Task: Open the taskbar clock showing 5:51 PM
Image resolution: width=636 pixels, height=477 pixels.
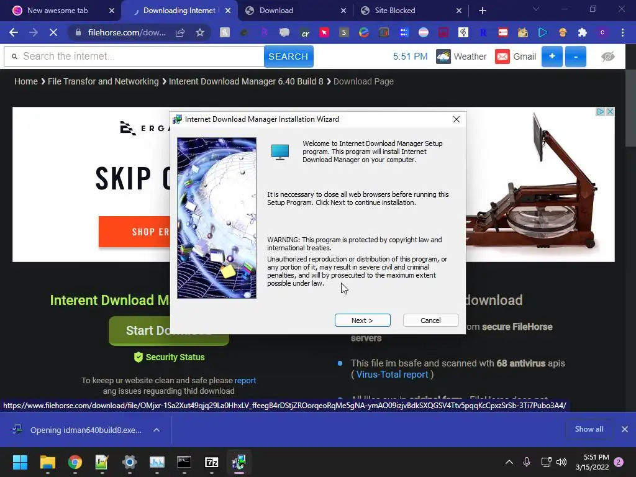Action: pyautogui.click(x=592, y=462)
